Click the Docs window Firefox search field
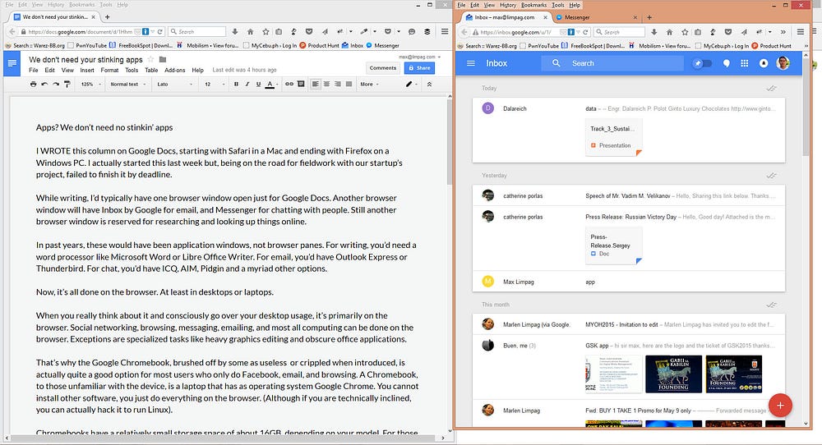This screenshot has width=822, height=445. [197, 31]
